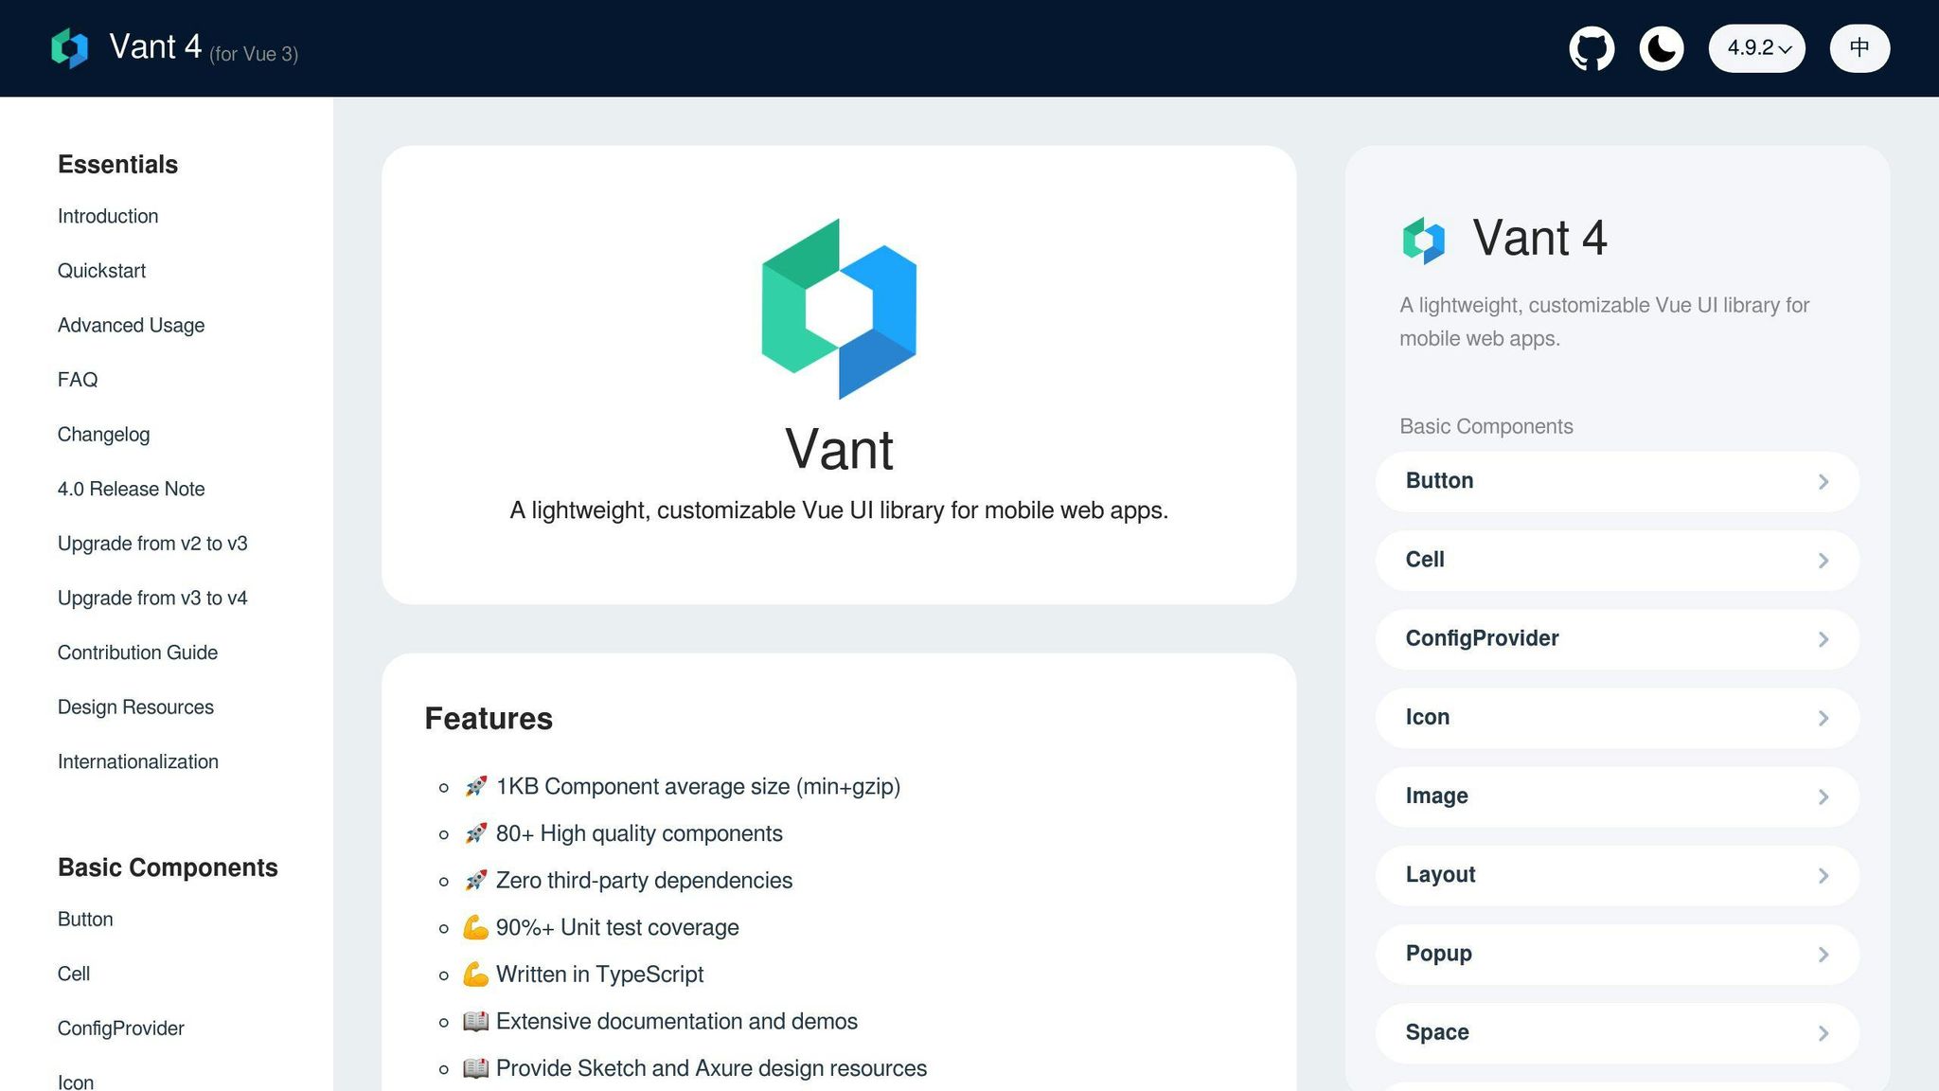Click the chevron on the Layout row
Screen dimensions: 1939x1091
click(1823, 876)
